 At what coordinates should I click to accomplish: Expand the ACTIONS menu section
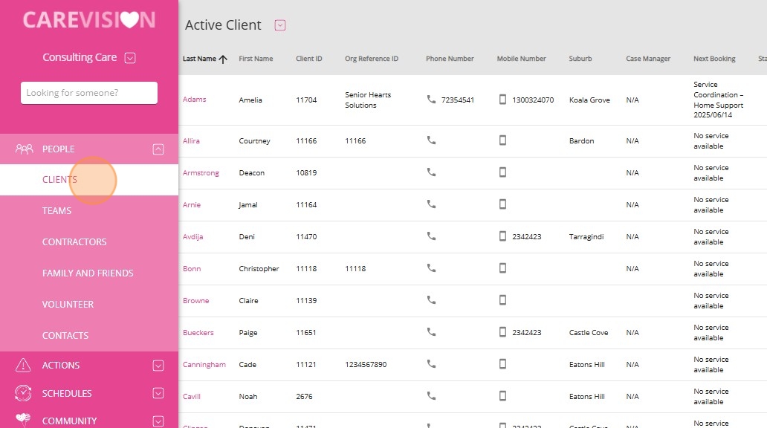click(x=158, y=366)
